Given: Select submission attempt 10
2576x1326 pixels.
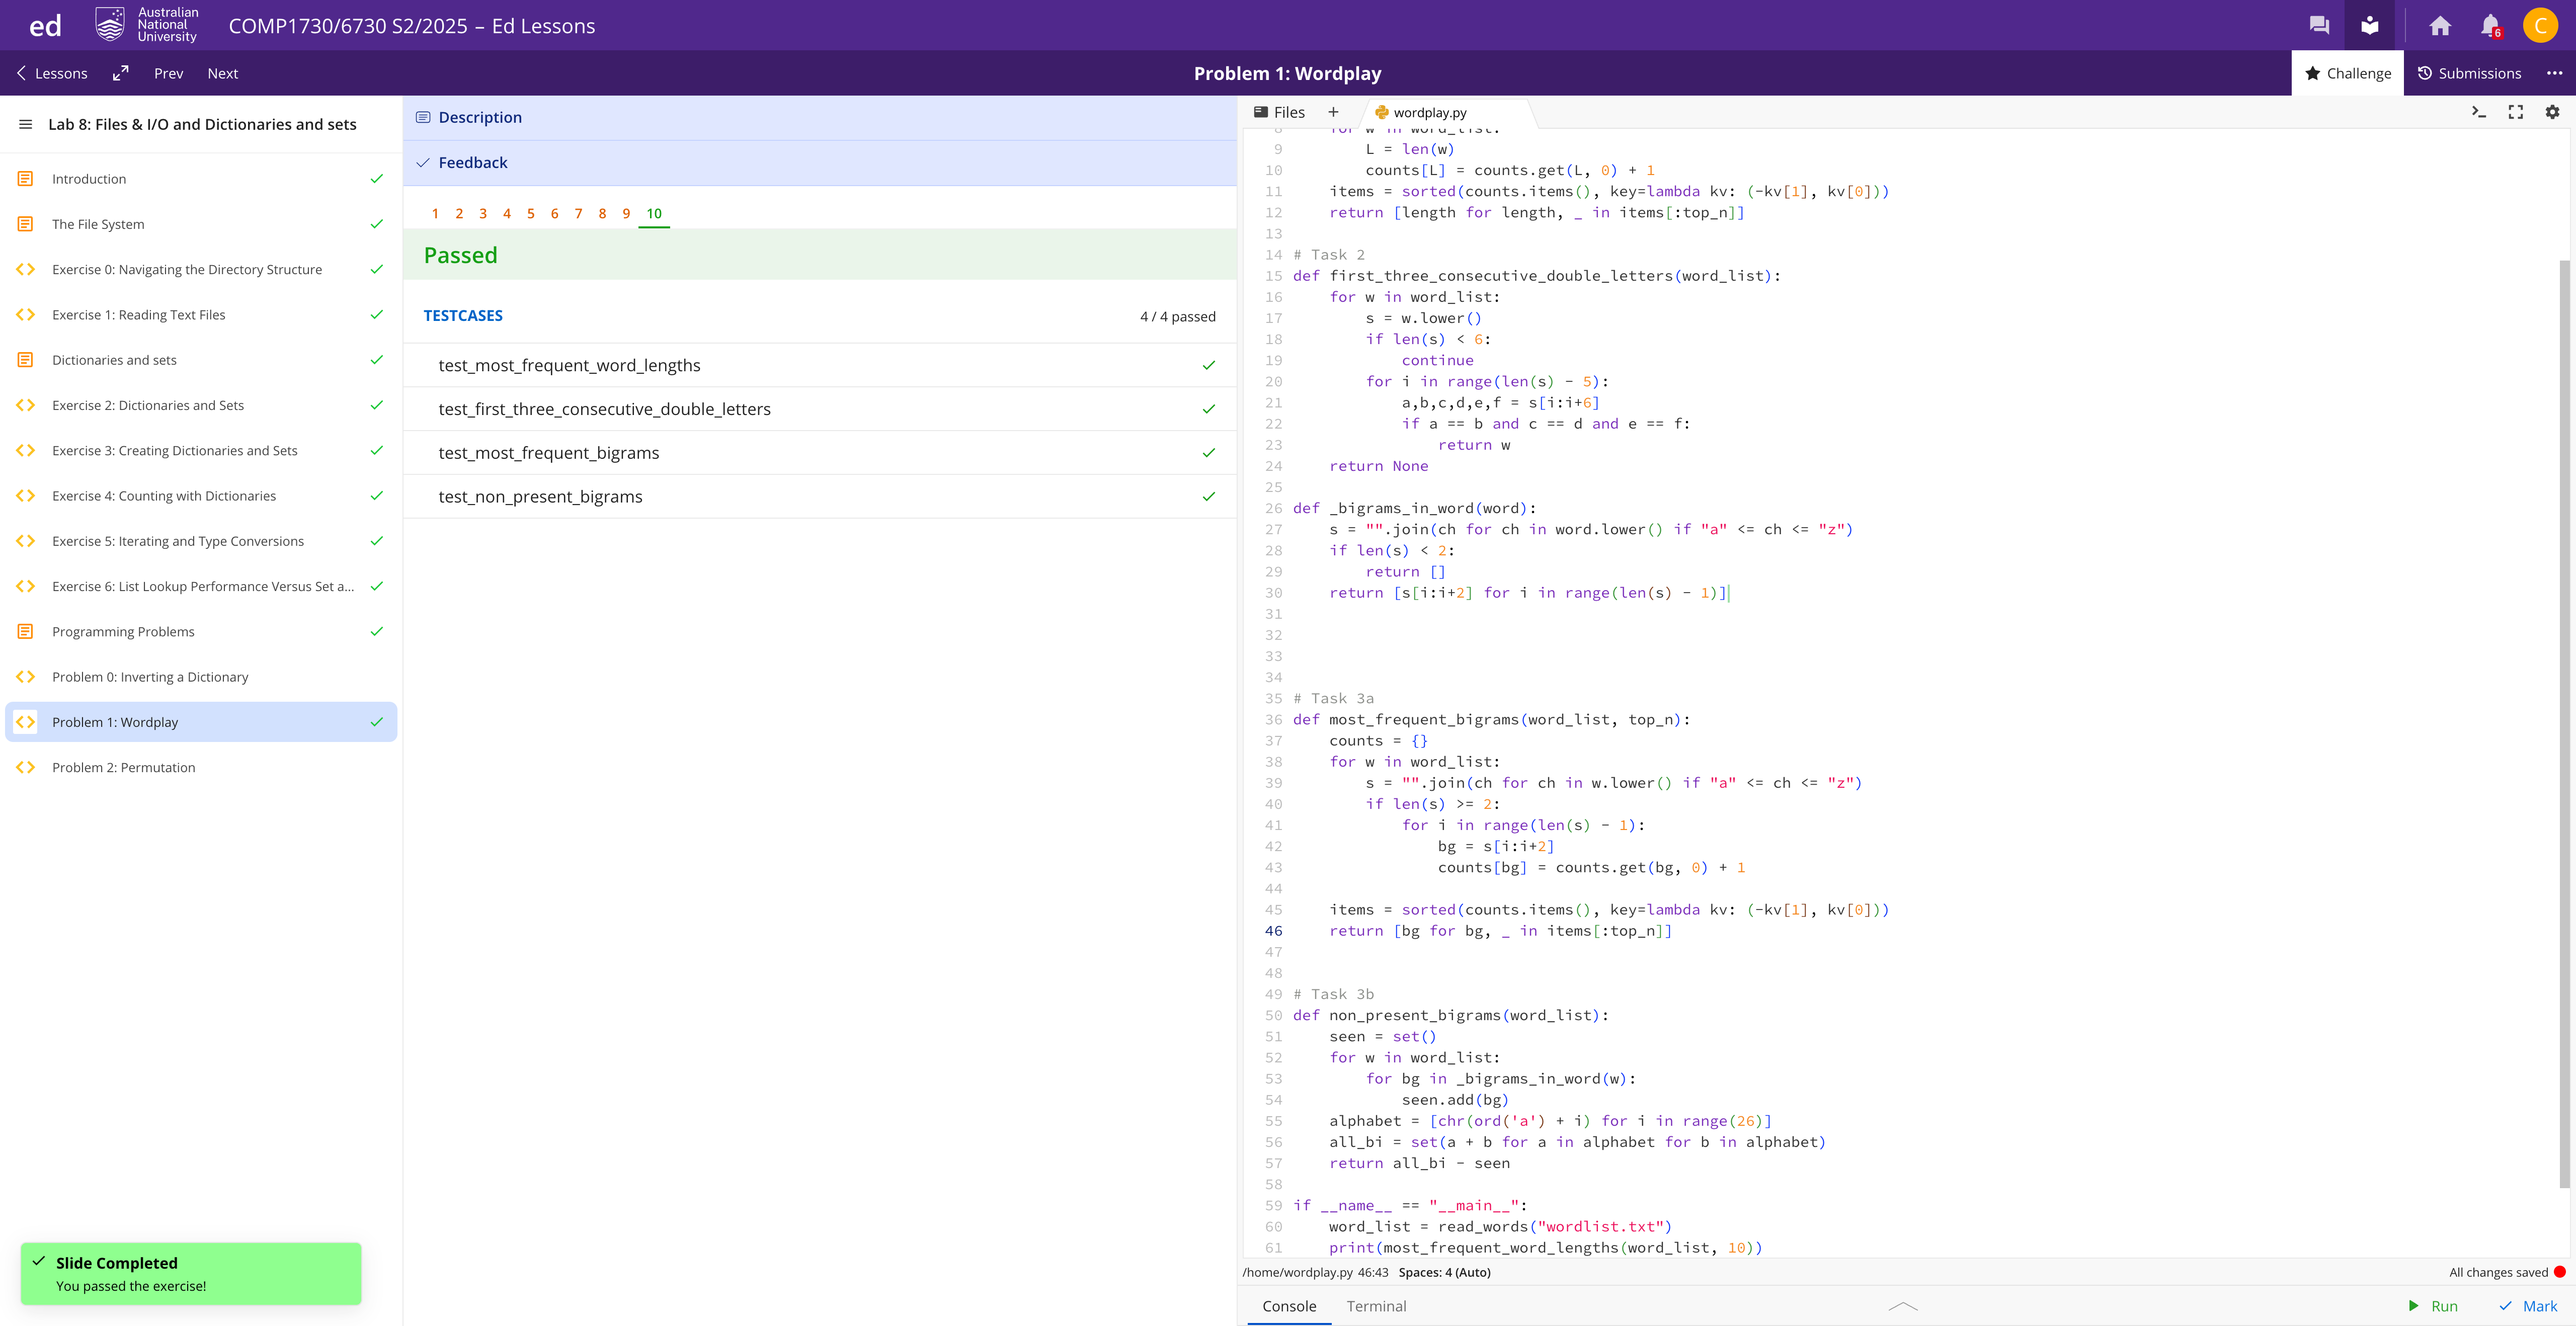Looking at the screenshot, I should [x=654, y=213].
